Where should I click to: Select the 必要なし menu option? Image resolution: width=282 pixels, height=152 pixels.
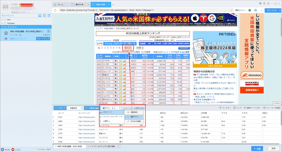point(112,121)
